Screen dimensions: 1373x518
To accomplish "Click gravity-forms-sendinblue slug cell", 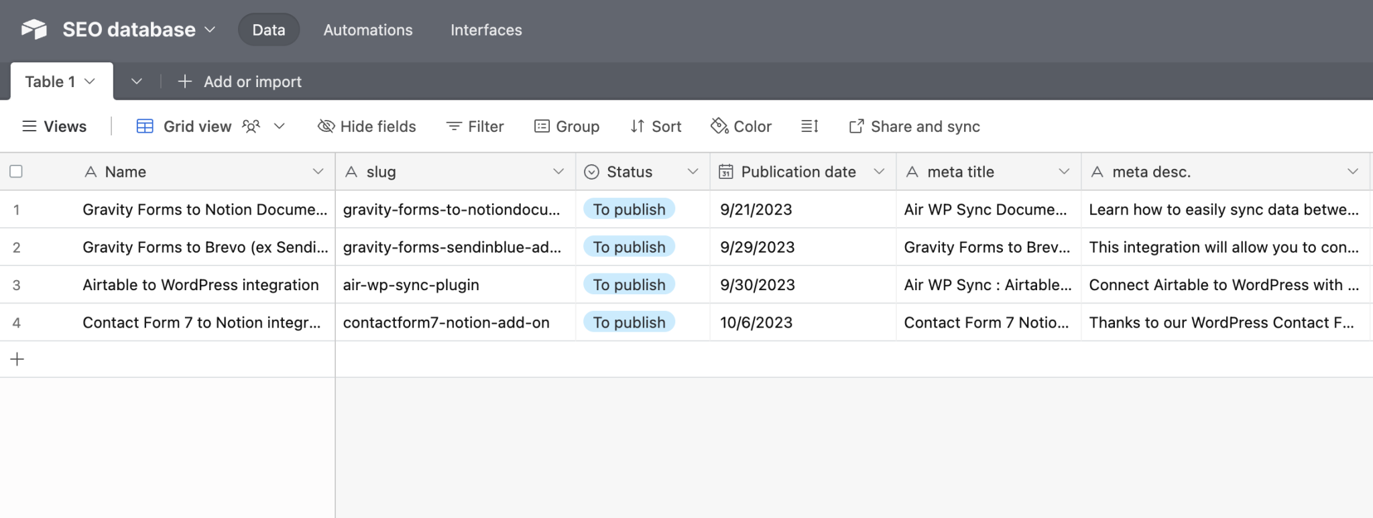I will 455,247.
